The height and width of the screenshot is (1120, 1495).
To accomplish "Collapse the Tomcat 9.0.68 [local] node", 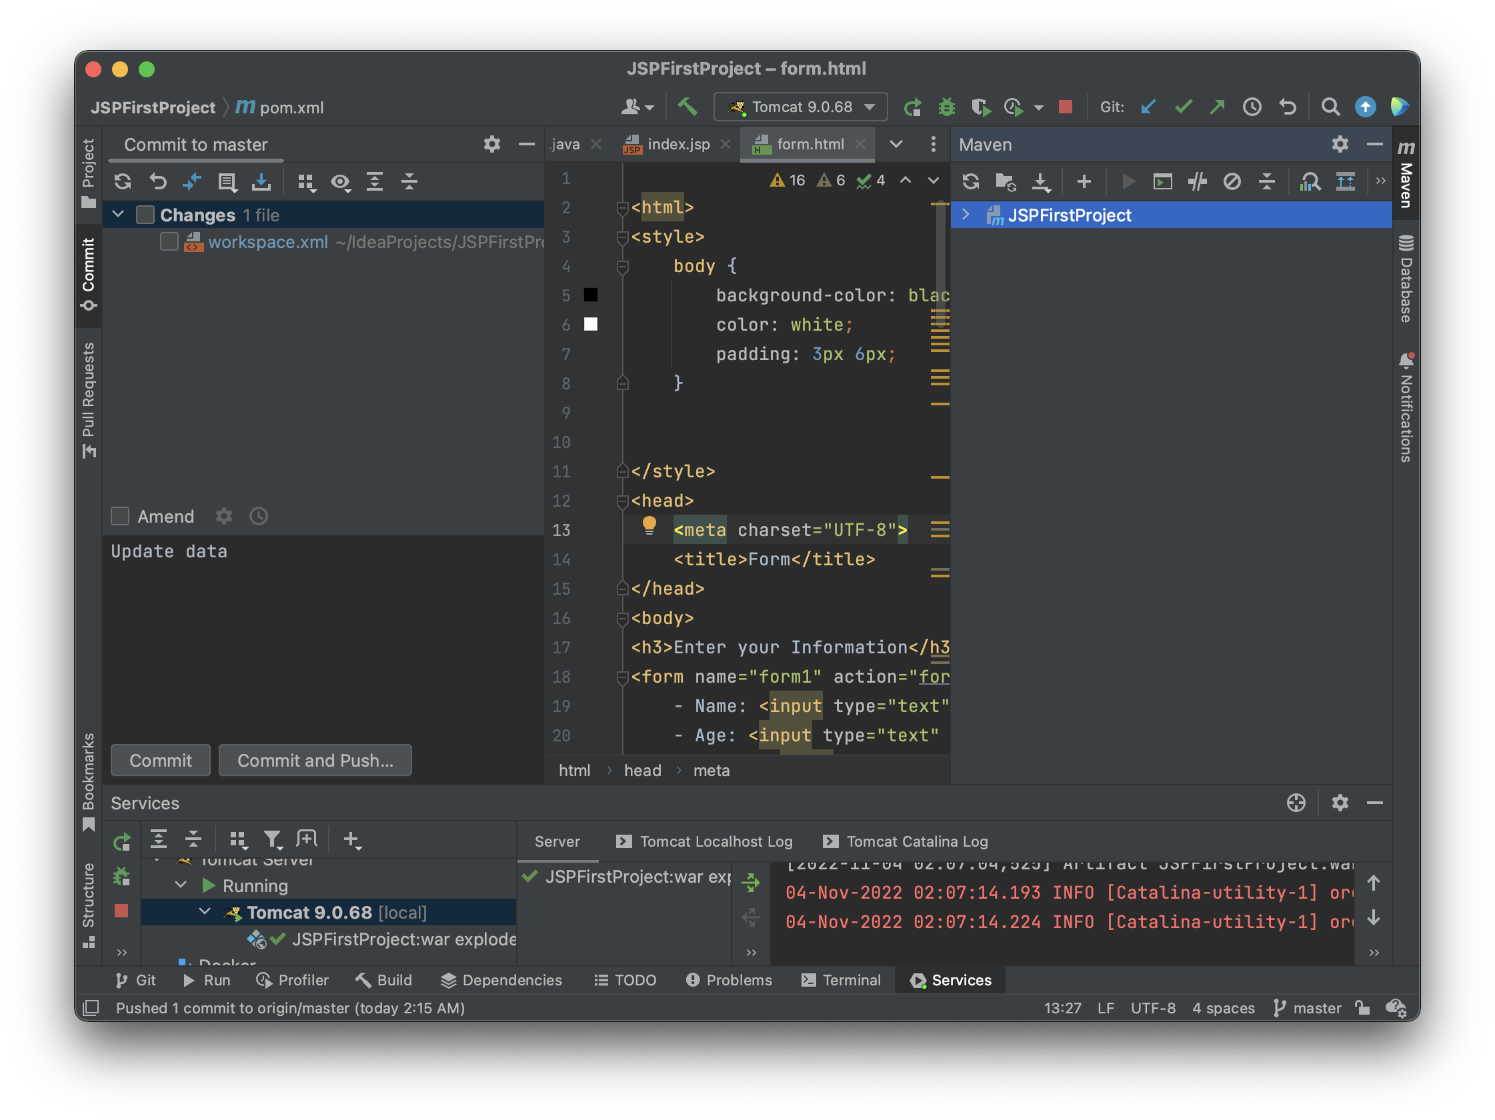I will pos(204,912).
